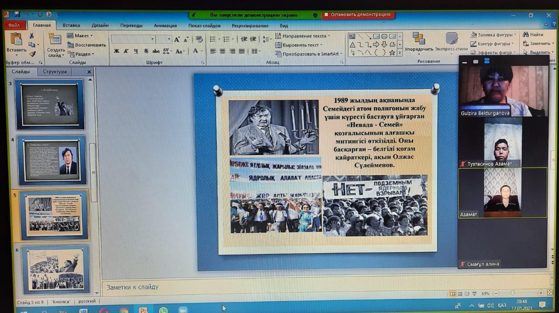The height and width of the screenshot is (313, 559).
Task: Select the Format Painter brush icon
Action: [x=32, y=54]
